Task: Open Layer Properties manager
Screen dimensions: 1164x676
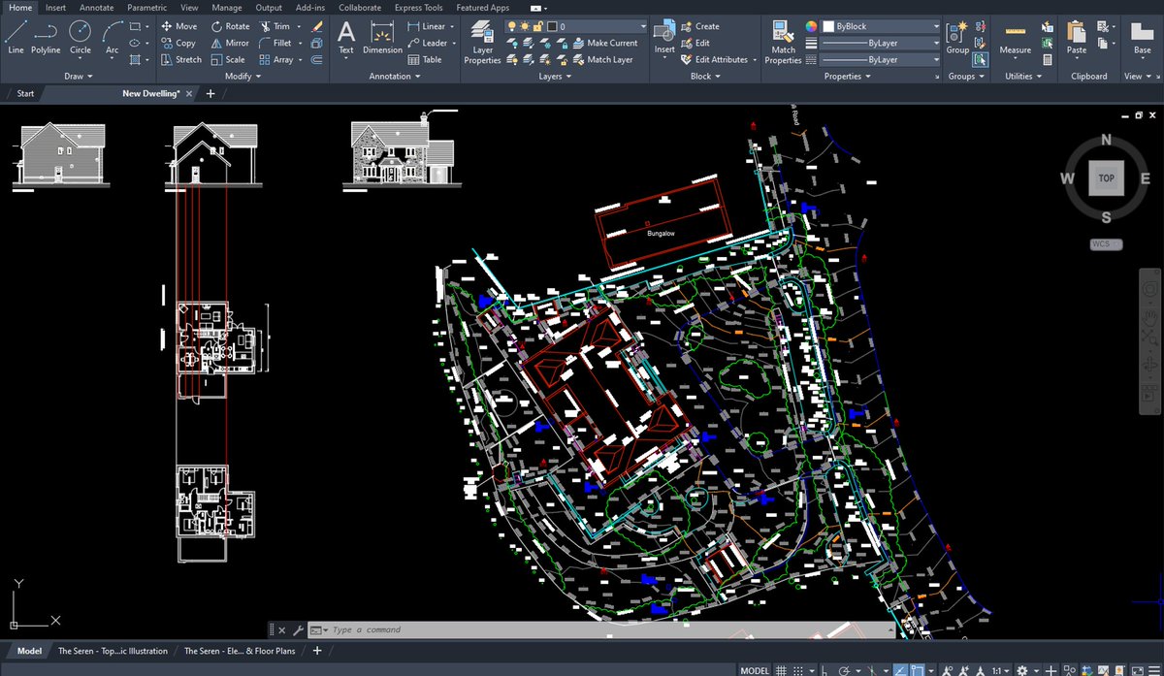Action: click(482, 43)
